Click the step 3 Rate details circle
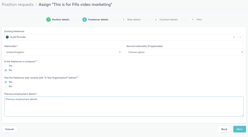The height and width of the screenshot is (137, 248). [x=124, y=20]
